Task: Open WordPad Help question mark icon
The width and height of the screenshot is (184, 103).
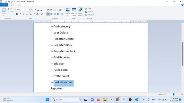Action: (182, 5)
